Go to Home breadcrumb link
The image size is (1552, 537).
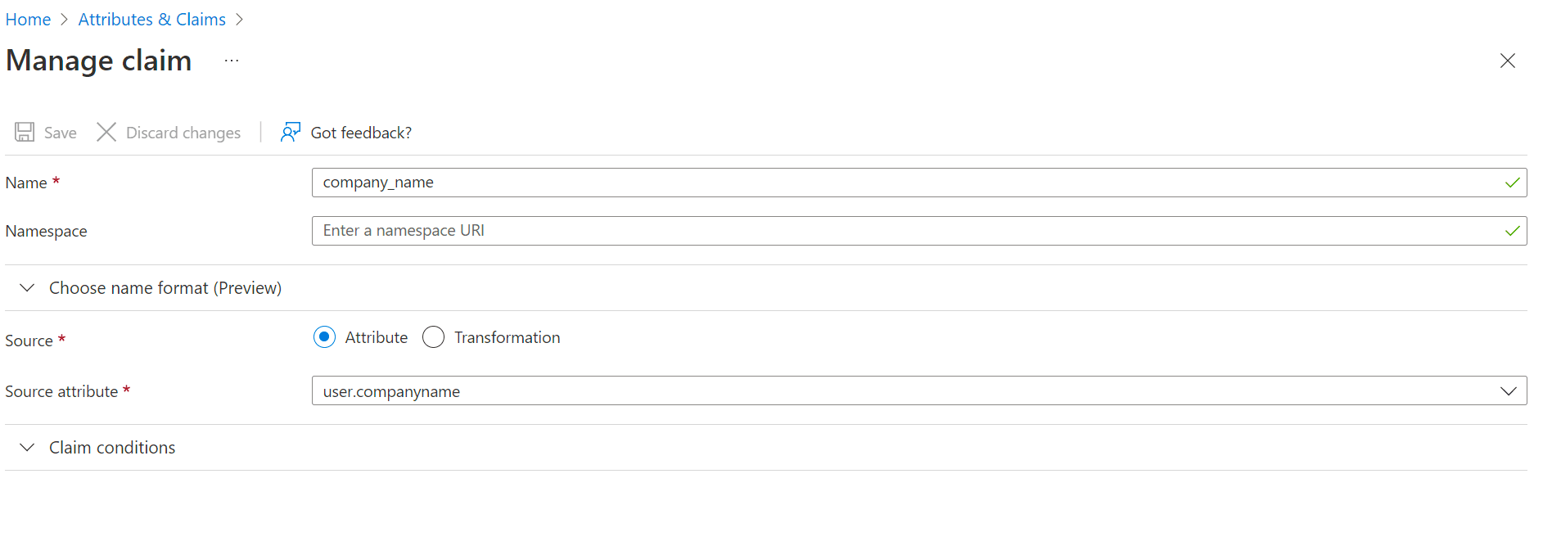(28, 20)
